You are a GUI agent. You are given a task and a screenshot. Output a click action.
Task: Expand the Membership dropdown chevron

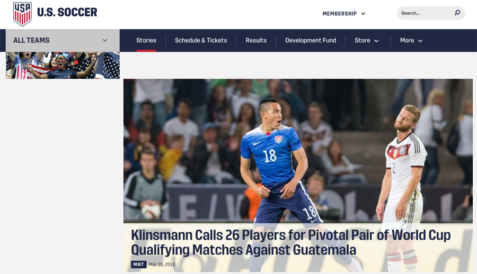363,14
